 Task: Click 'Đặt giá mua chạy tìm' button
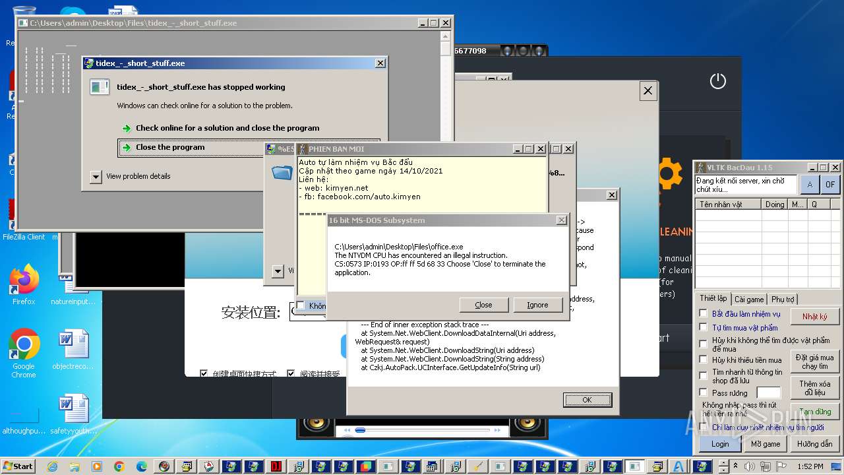(815, 362)
